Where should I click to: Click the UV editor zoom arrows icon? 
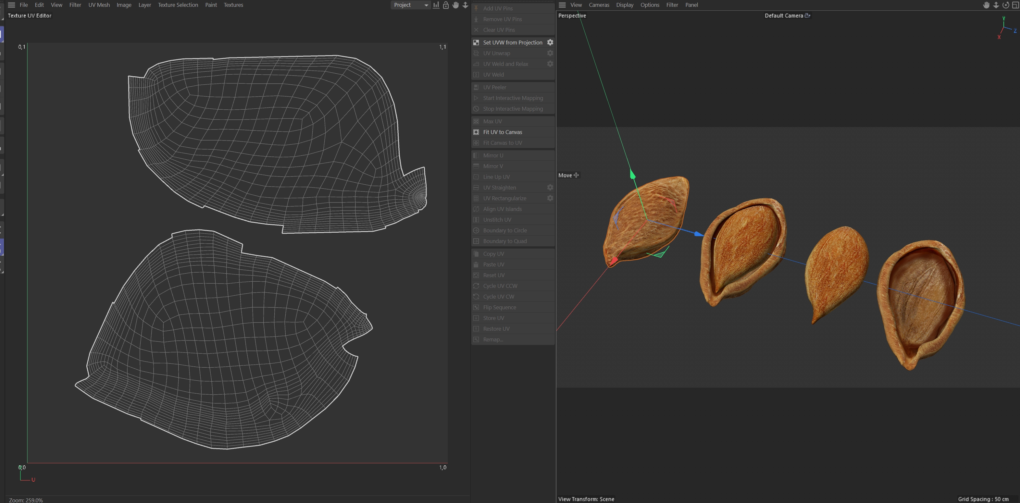tap(465, 5)
